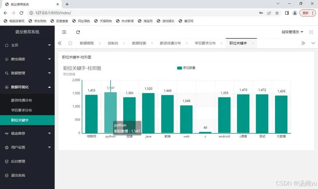The image size is (318, 189).
Task: Open the 电脑店官网 bookmark
Action: (14, 21)
